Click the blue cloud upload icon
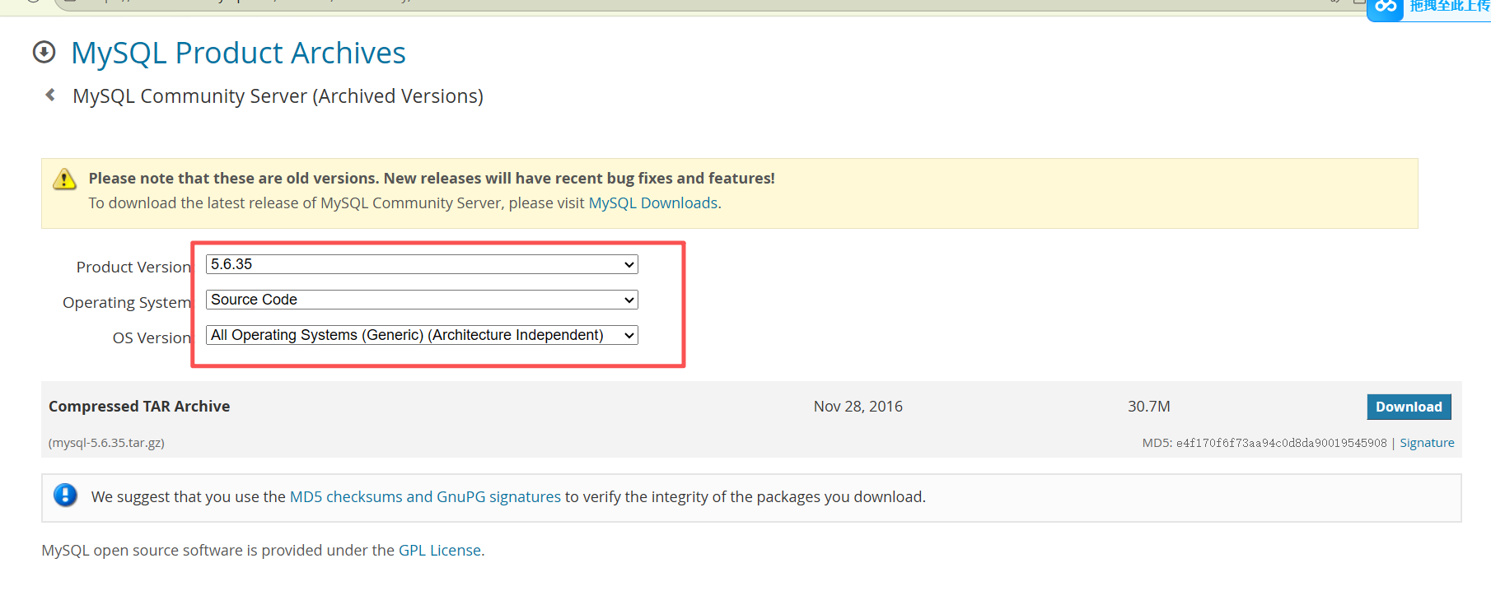 [x=1386, y=7]
